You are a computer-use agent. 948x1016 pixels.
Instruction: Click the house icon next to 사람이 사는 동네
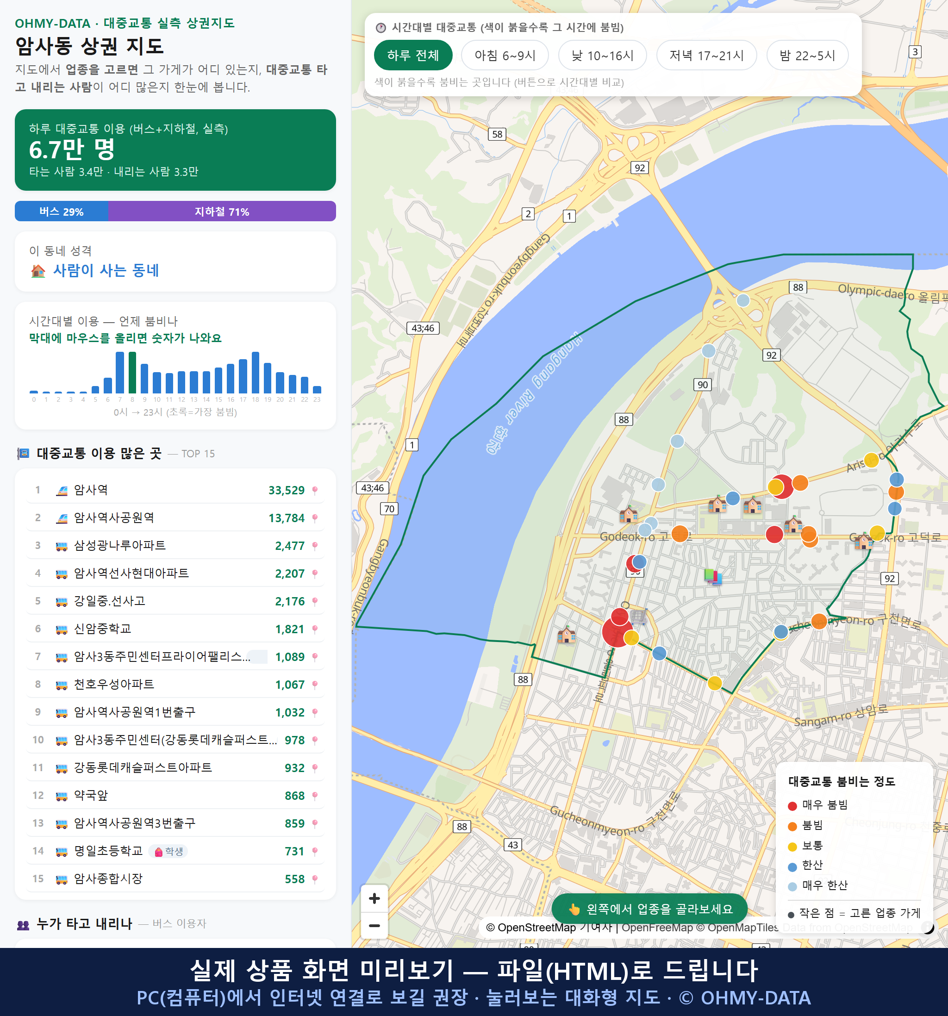click(38, 270)
